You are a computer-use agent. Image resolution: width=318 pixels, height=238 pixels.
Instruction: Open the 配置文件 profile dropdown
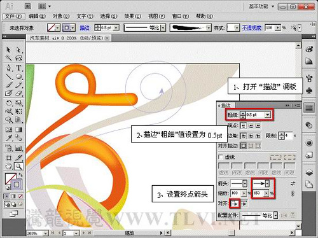(275, 216)
